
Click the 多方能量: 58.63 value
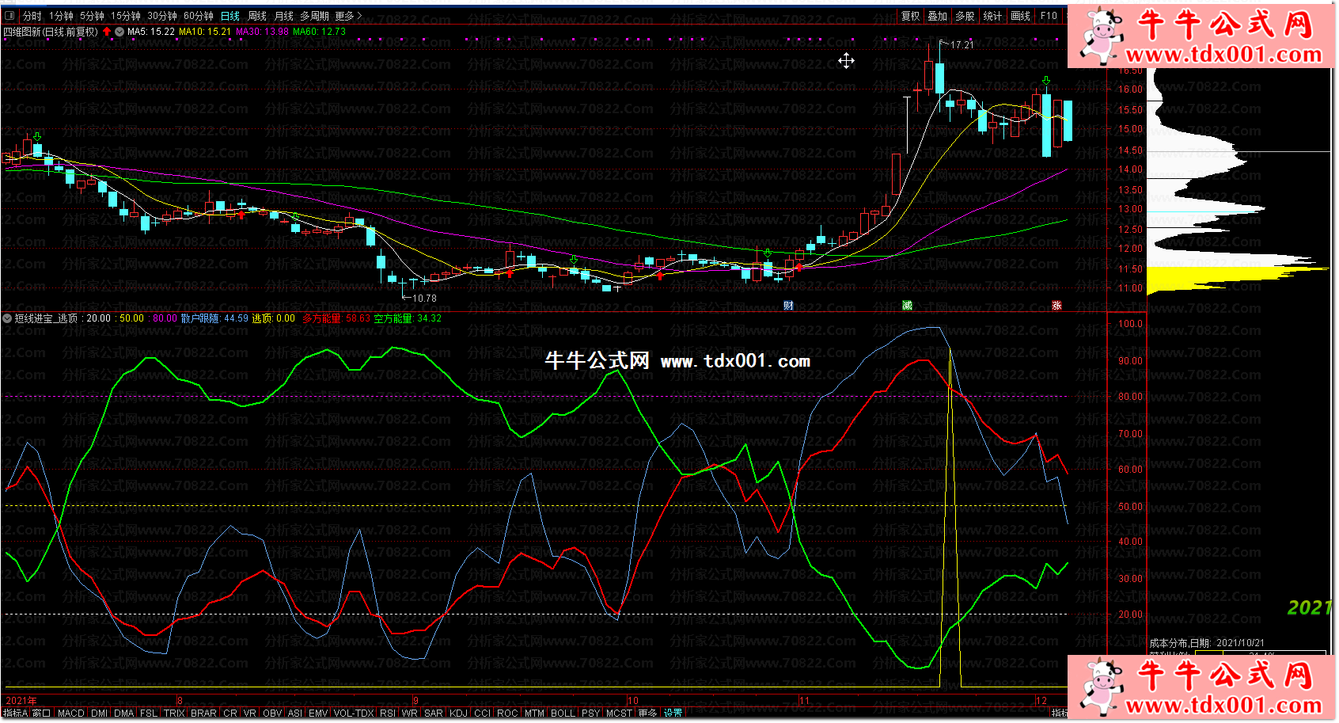point(336,318)
